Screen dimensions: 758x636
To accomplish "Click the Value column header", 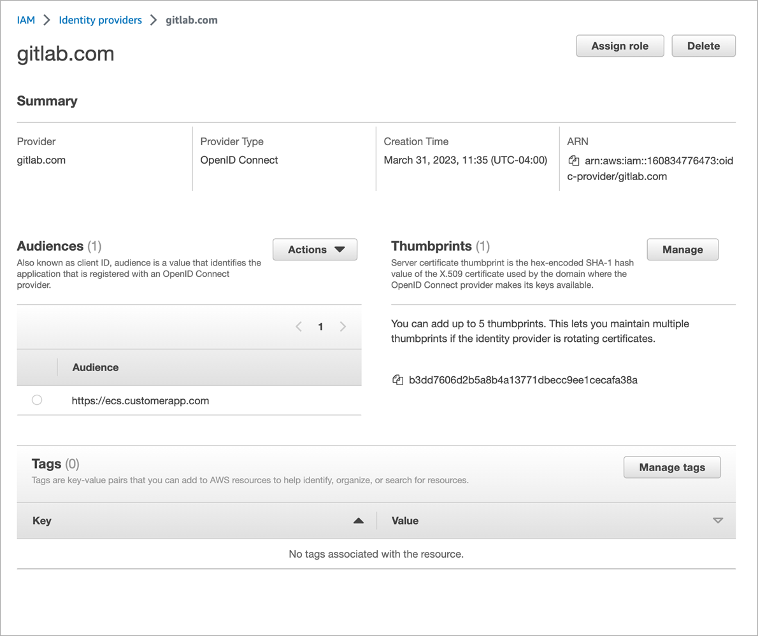I will pos(405,521).
